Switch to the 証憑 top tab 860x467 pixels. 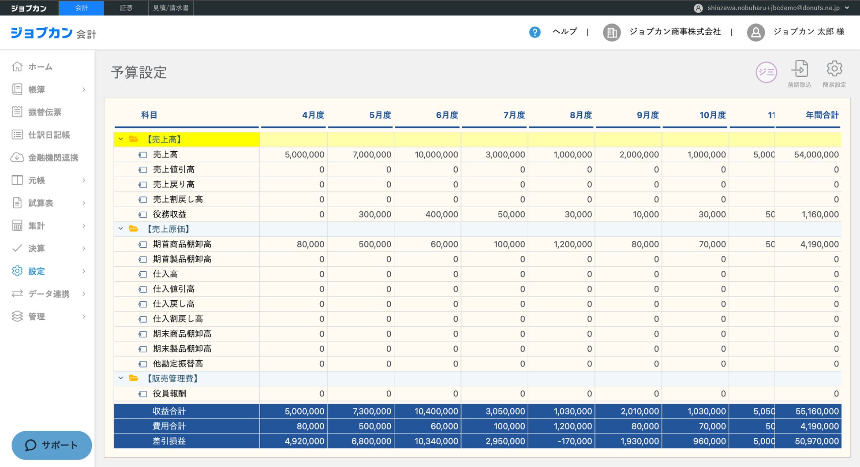pyautogui.click(x=126, y=8)
